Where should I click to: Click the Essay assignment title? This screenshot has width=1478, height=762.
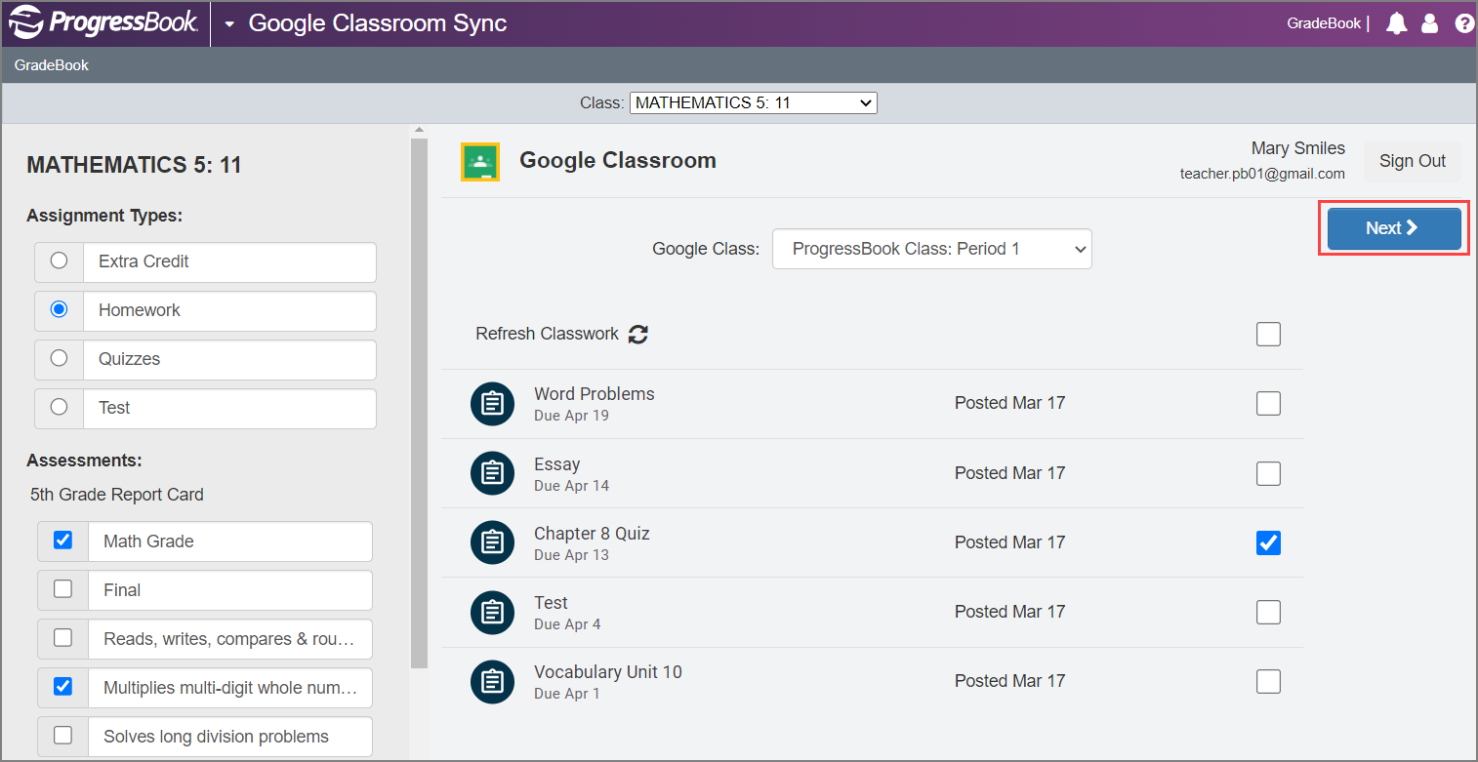click(x=557, y=464)
